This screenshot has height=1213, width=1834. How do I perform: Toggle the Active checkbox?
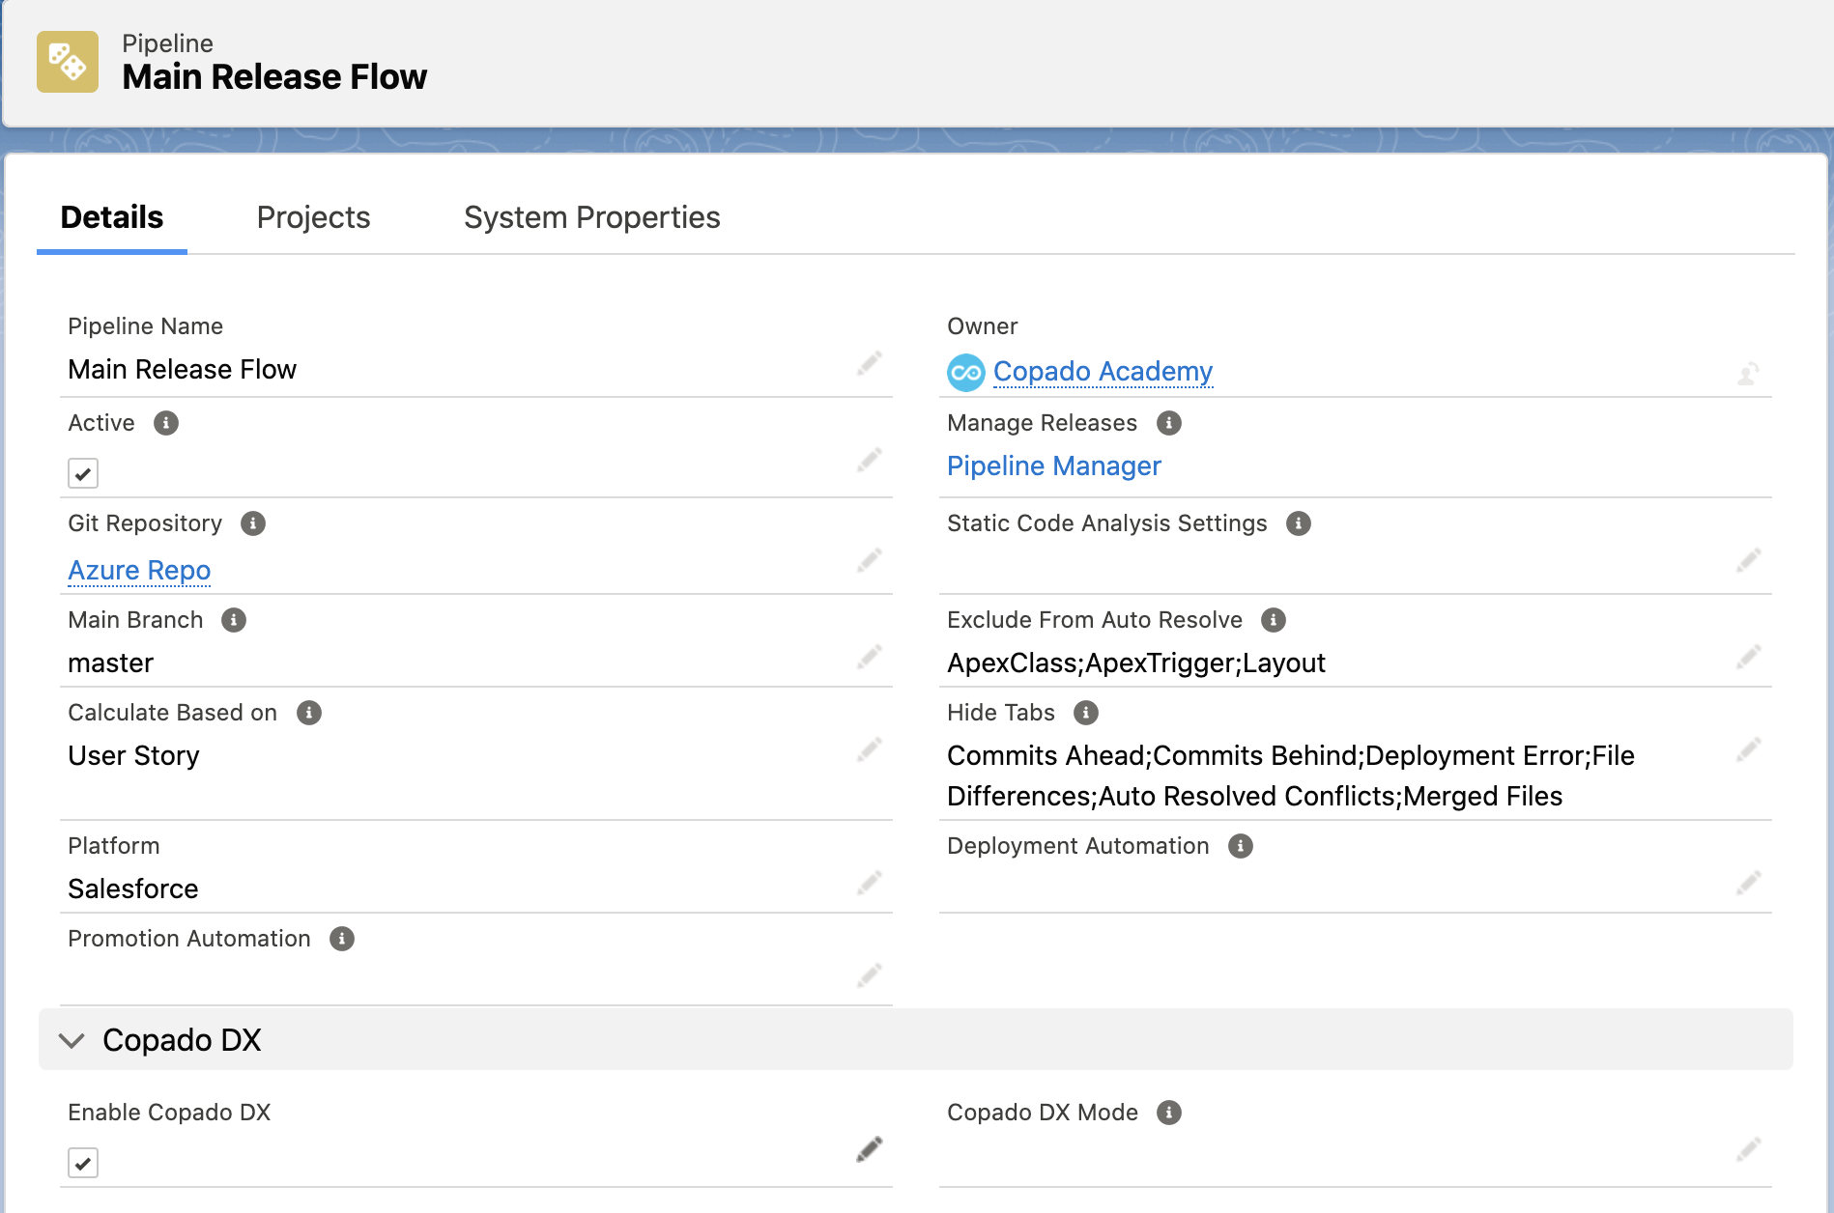tap(83, 473)
